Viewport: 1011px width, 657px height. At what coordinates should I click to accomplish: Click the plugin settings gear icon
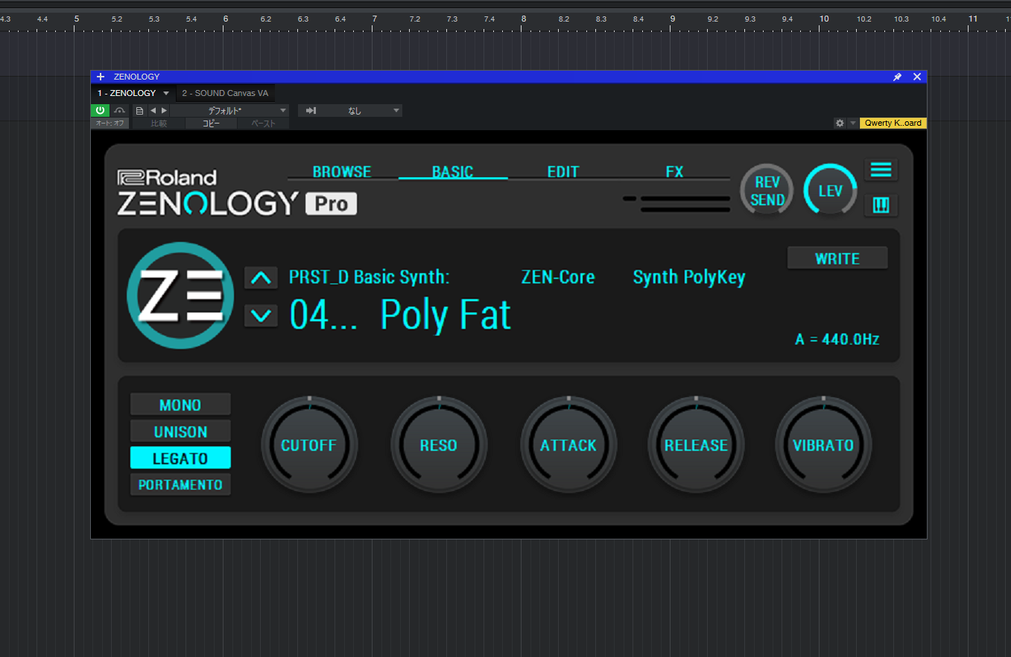pyautogui.click(x=840, y=124)
